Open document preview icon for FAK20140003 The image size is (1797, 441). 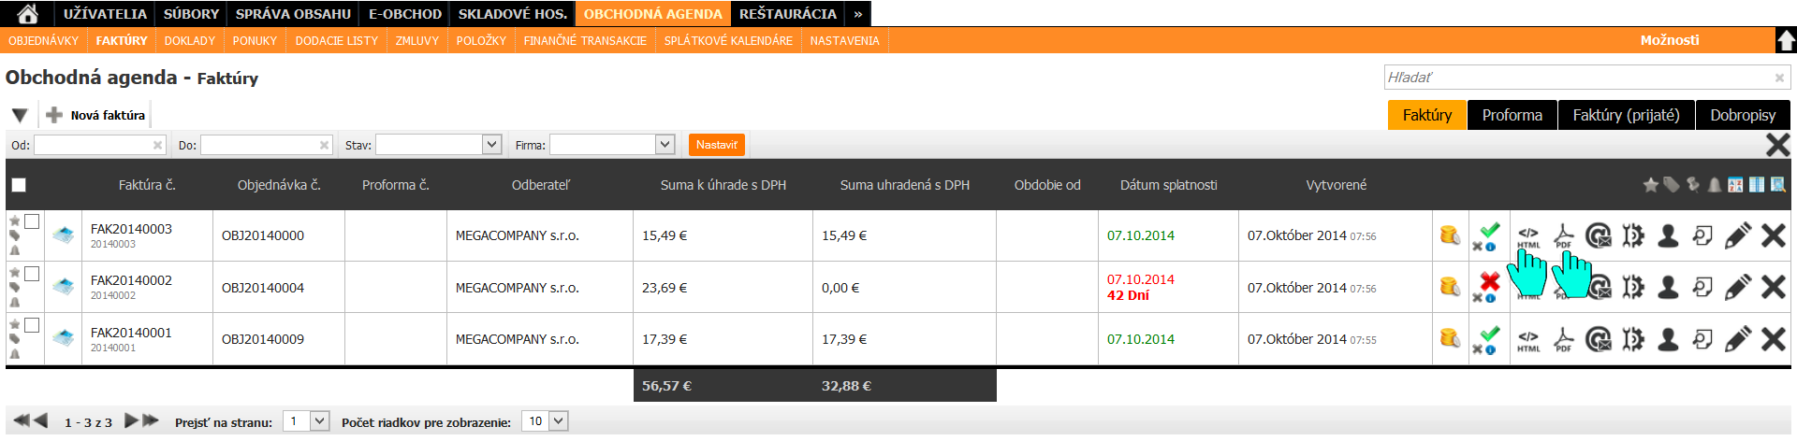click(1702, 235)
